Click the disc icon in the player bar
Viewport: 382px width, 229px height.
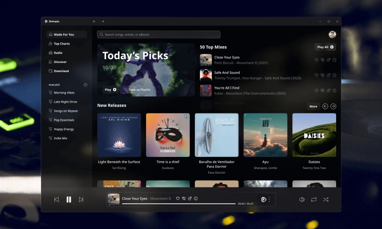click(264, 199)
